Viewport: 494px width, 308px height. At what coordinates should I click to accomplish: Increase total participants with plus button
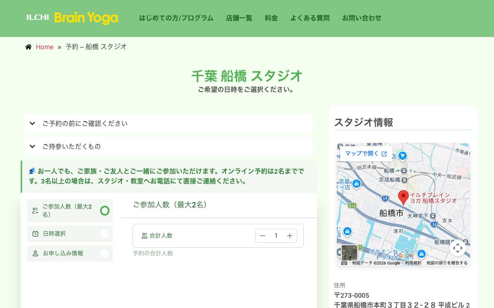(x=290, y=236)
